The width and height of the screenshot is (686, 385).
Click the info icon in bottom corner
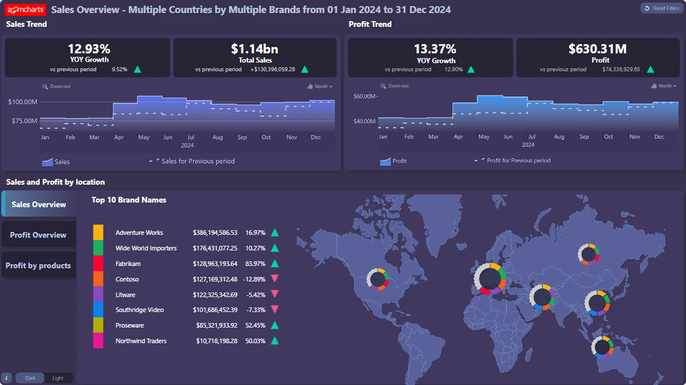pyautogui.click(x=7, y=378)
